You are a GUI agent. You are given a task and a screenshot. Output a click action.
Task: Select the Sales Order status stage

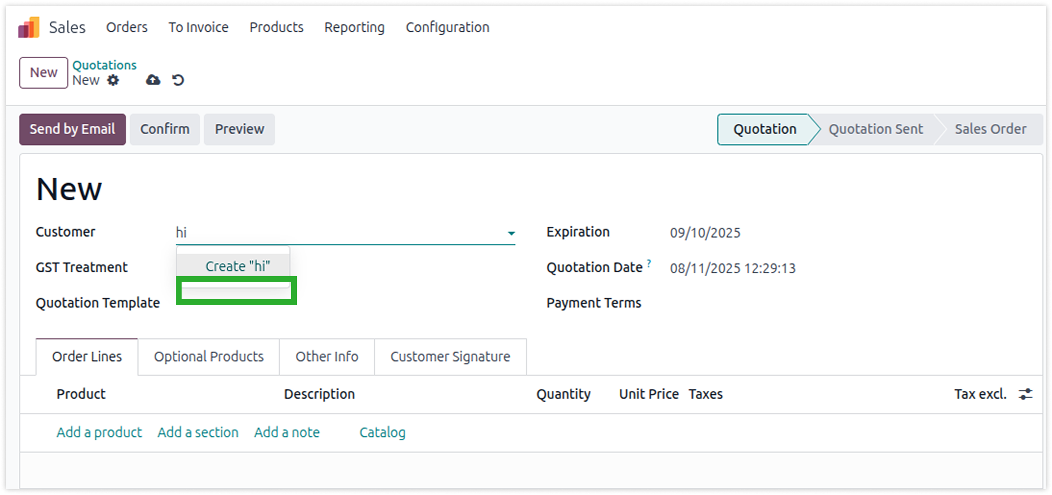(x=990, y=129)
